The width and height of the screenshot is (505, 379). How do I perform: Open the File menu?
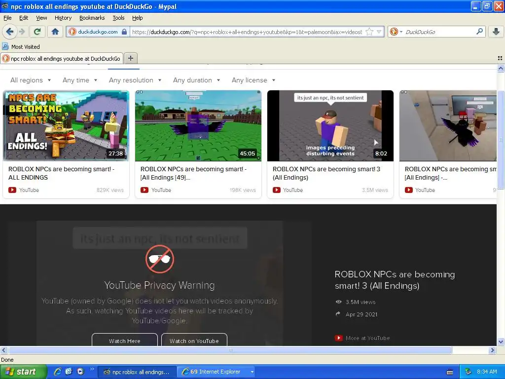pos(7,18)
